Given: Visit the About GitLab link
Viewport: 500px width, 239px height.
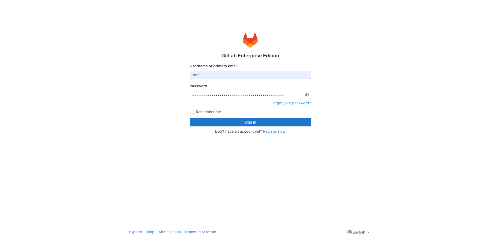Looking at the screenshot, I should point(170,232).
